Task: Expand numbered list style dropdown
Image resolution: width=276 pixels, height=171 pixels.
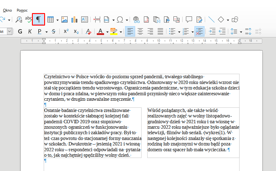Action: coord(193,32)
